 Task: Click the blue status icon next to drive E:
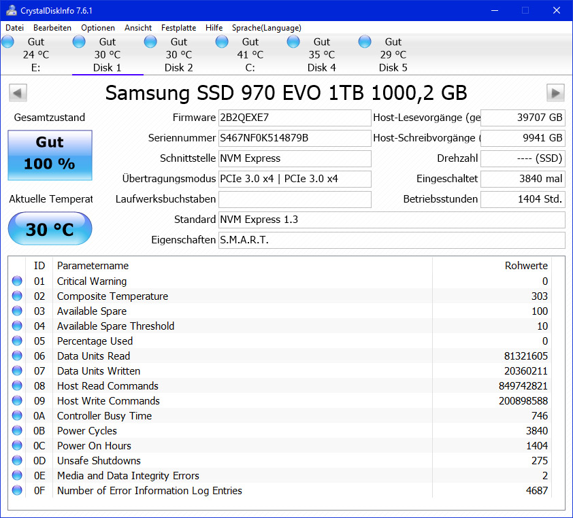7,41
